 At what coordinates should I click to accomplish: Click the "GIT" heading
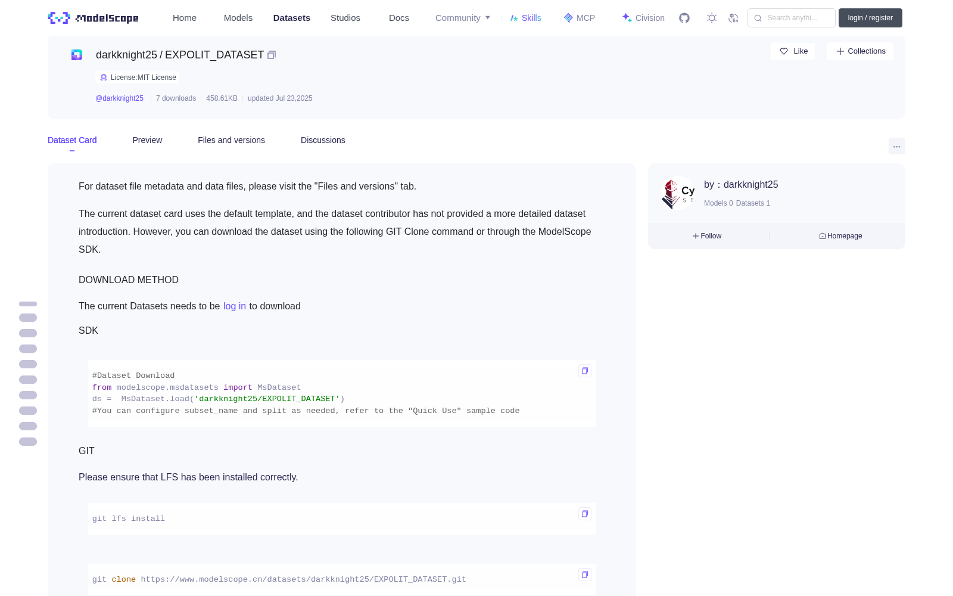[x=86, y=451]
